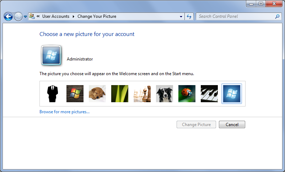Click the Change Picture button
Screen dimensions: 285x172
coord(196,124)
